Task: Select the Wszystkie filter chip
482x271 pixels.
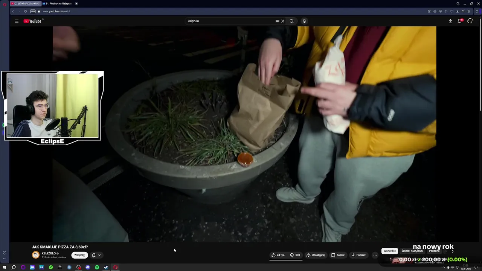Action: coord(390,251)
